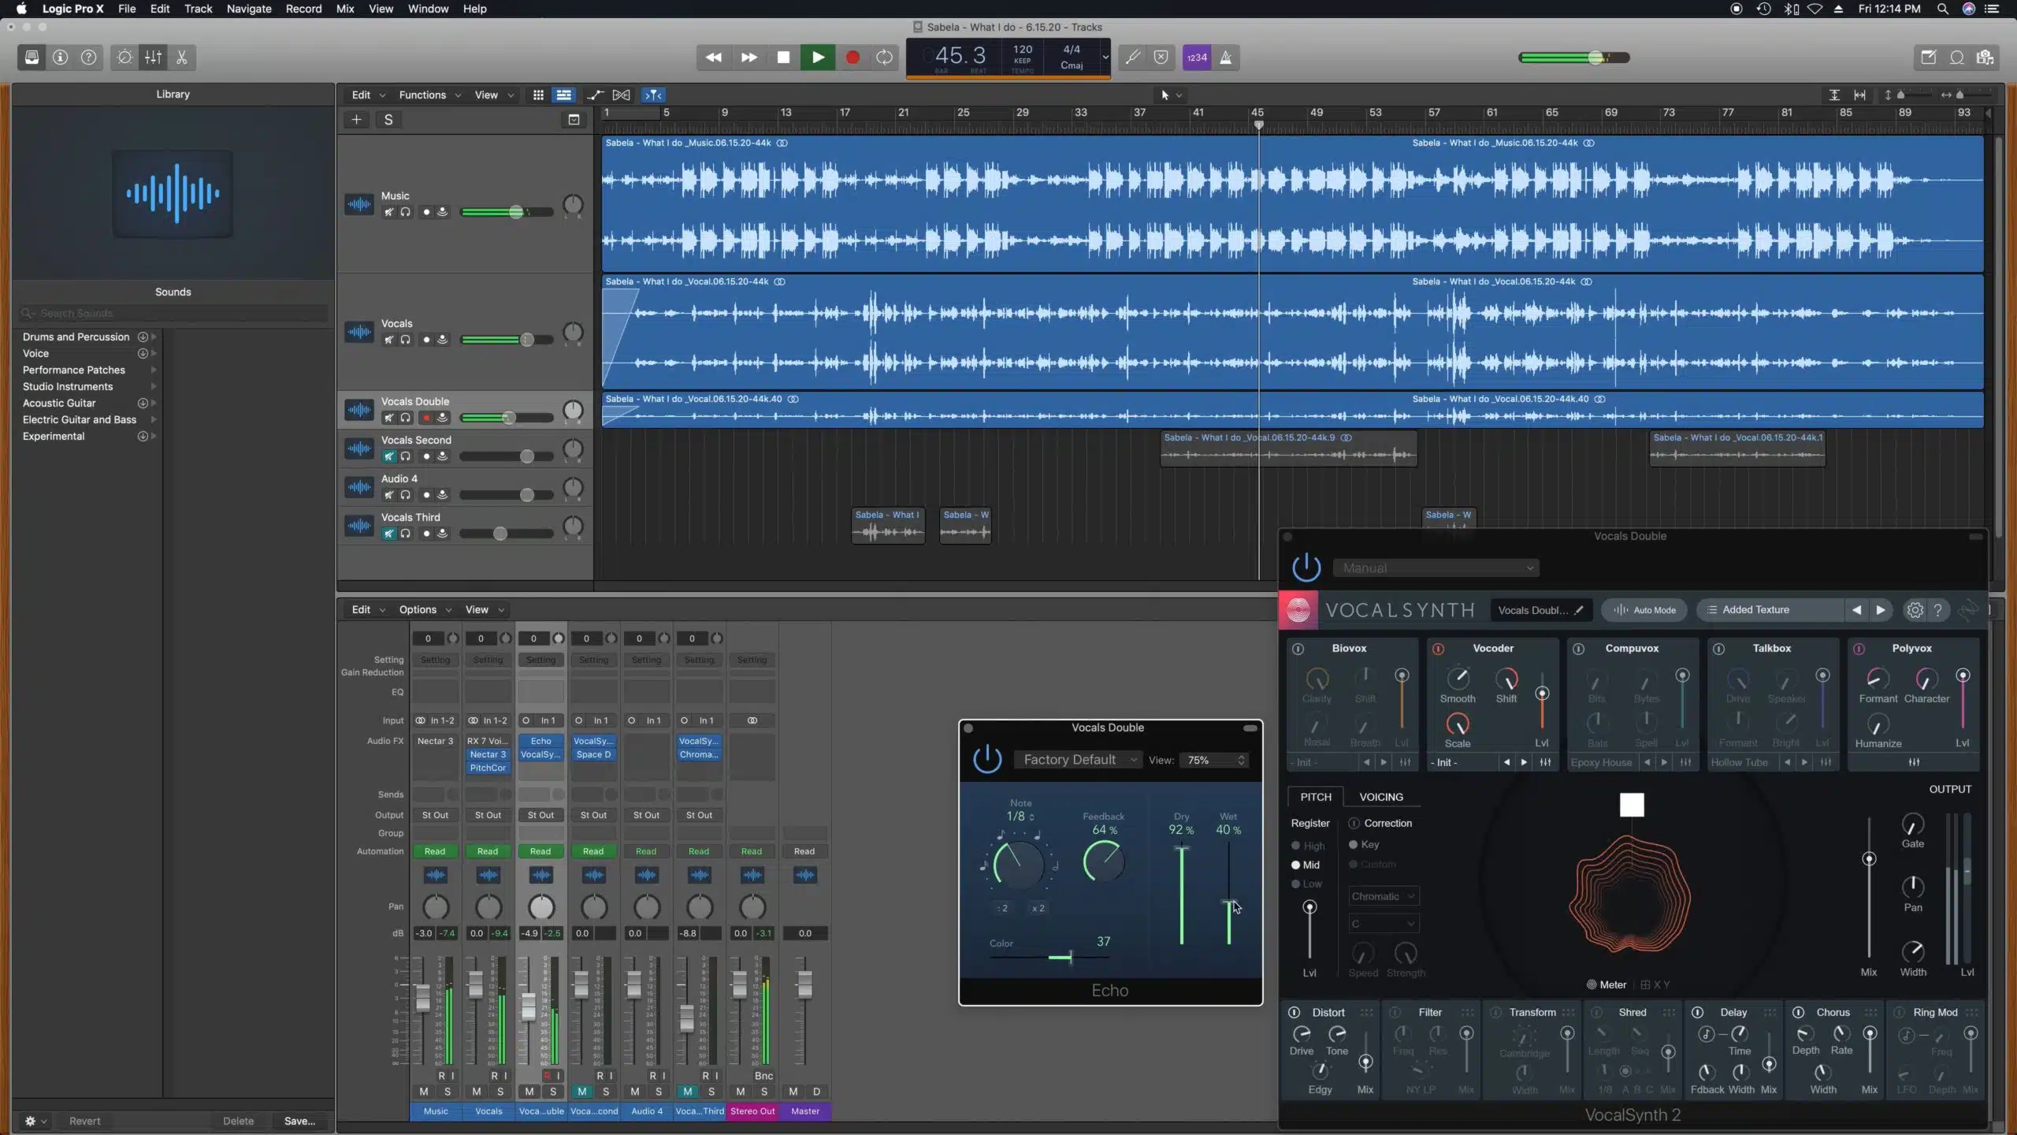This screenshot has width=2017, height=1135.
Task: Unmute Vocals Second track in track header
Action: (x=388, y=456)
